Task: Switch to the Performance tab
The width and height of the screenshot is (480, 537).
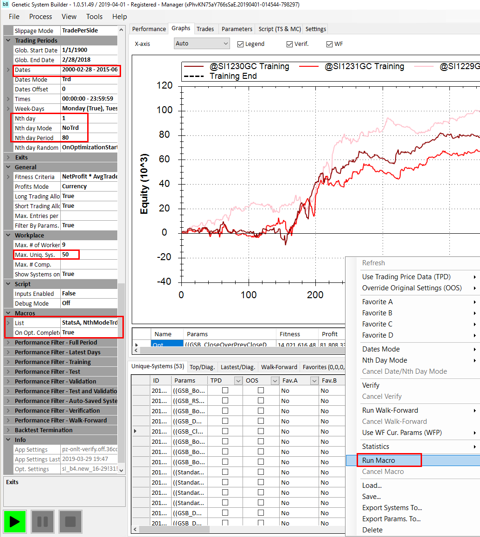Action: [x=149, y=29]
